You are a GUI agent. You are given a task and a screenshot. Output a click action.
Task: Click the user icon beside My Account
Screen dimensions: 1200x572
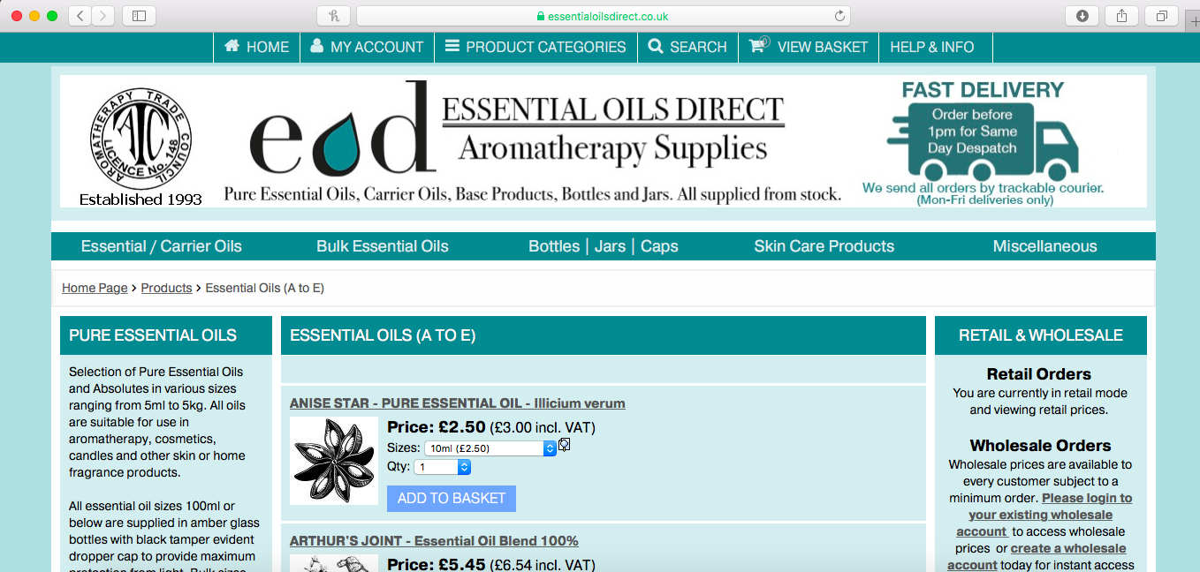click(317, 46)
